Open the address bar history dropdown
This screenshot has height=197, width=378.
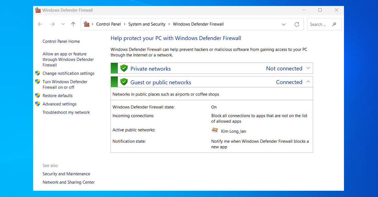click(x=283, y=24)
